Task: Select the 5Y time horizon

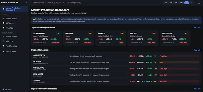Action: (192, 3)
